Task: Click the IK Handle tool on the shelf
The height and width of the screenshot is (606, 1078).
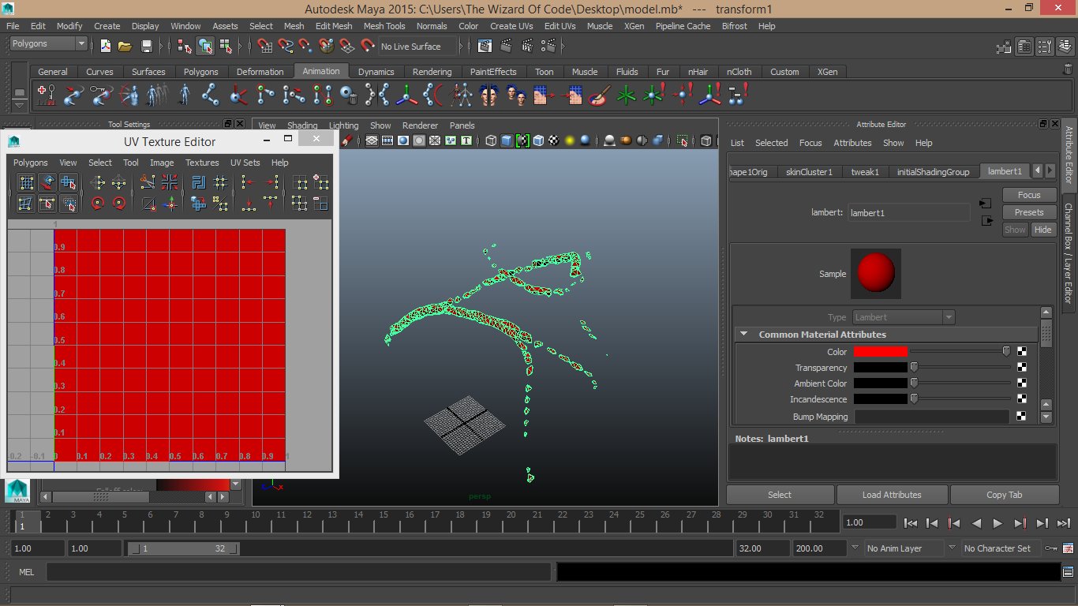Action: (235, 95)
